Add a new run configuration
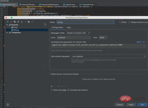 point(8,22)
